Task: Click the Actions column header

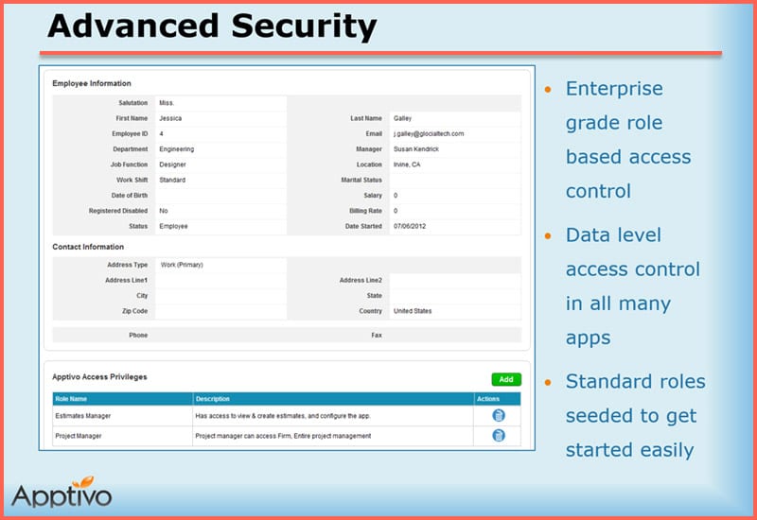Action: [488, 399]
